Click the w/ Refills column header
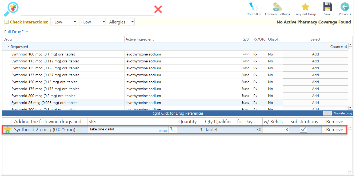This screenshot has height=176, width=356. (276, 122)
